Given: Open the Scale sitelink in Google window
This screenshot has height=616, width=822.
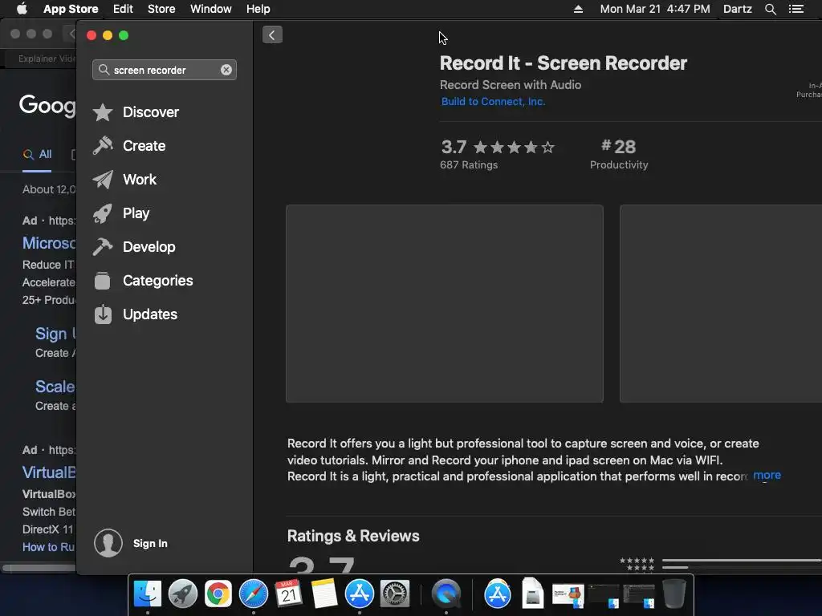Looking at the screenshot, I should click(x=55, y=387).
